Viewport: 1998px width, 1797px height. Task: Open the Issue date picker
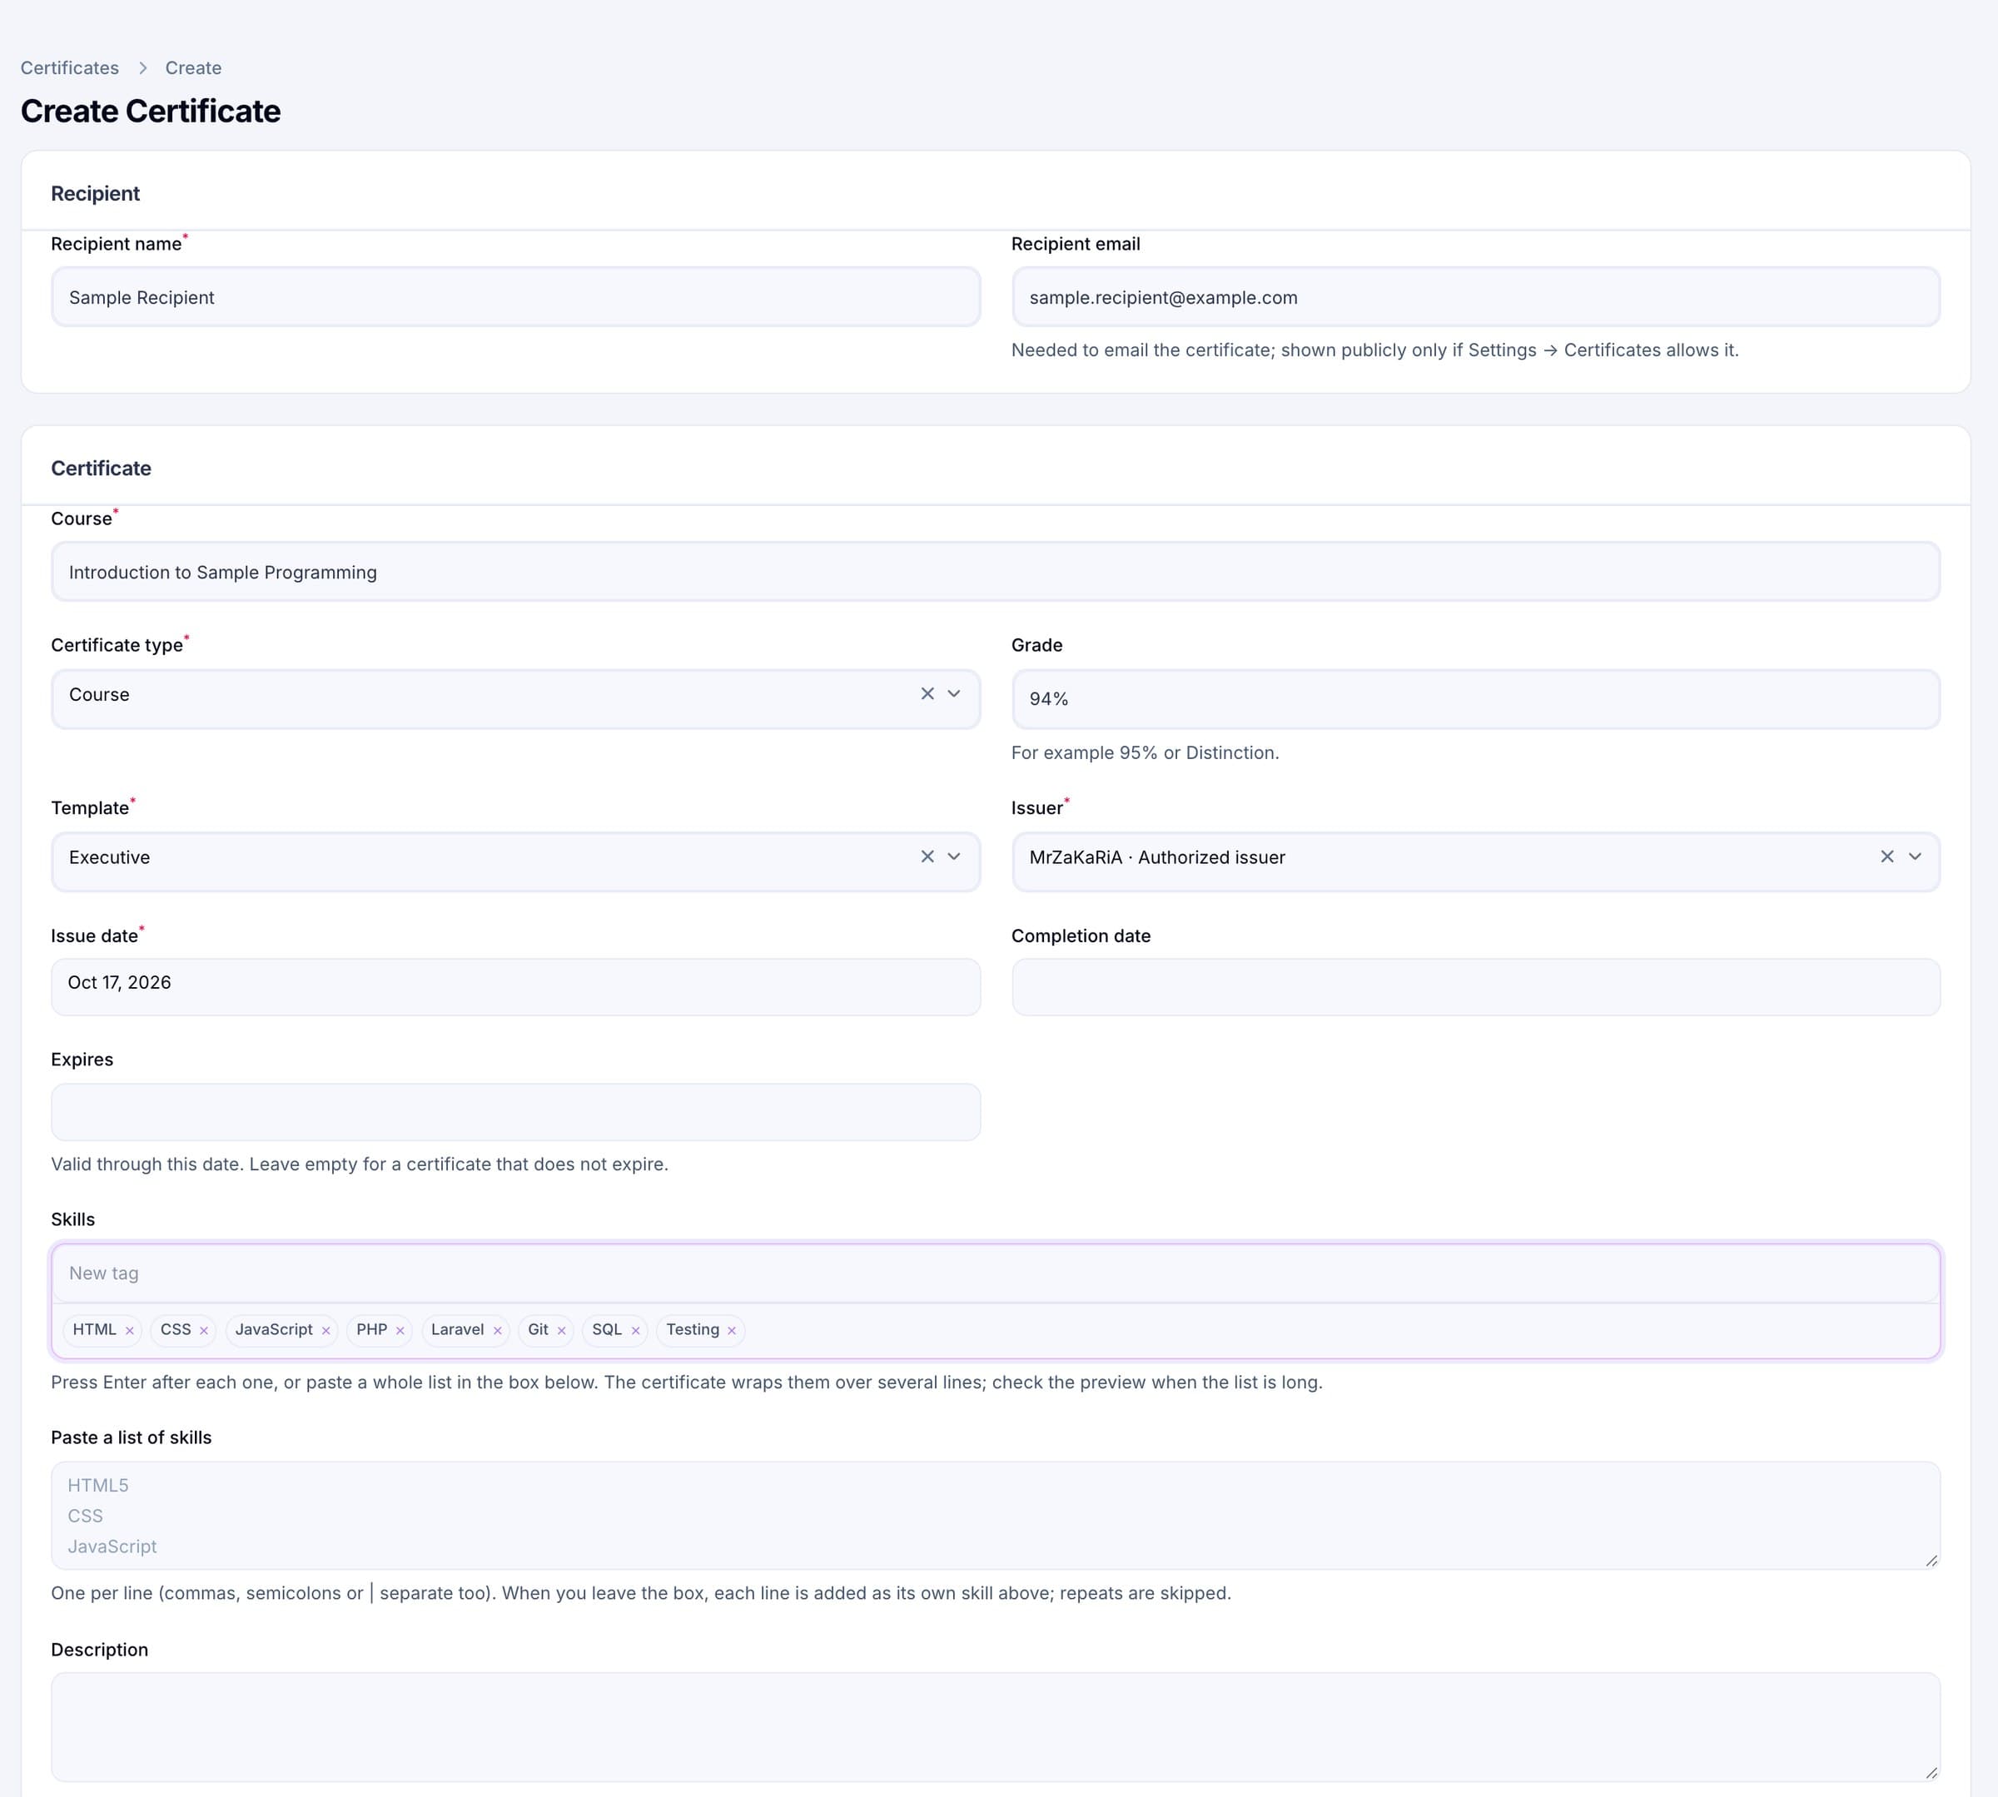[x=515, y=986]
